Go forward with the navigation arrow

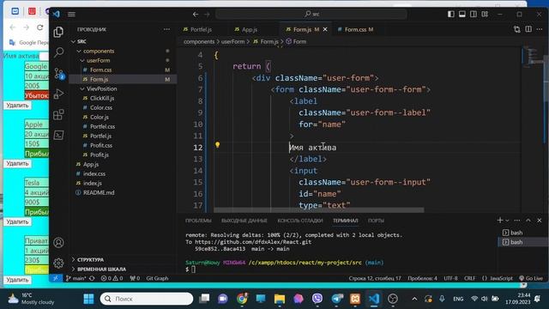pos(208,14)
